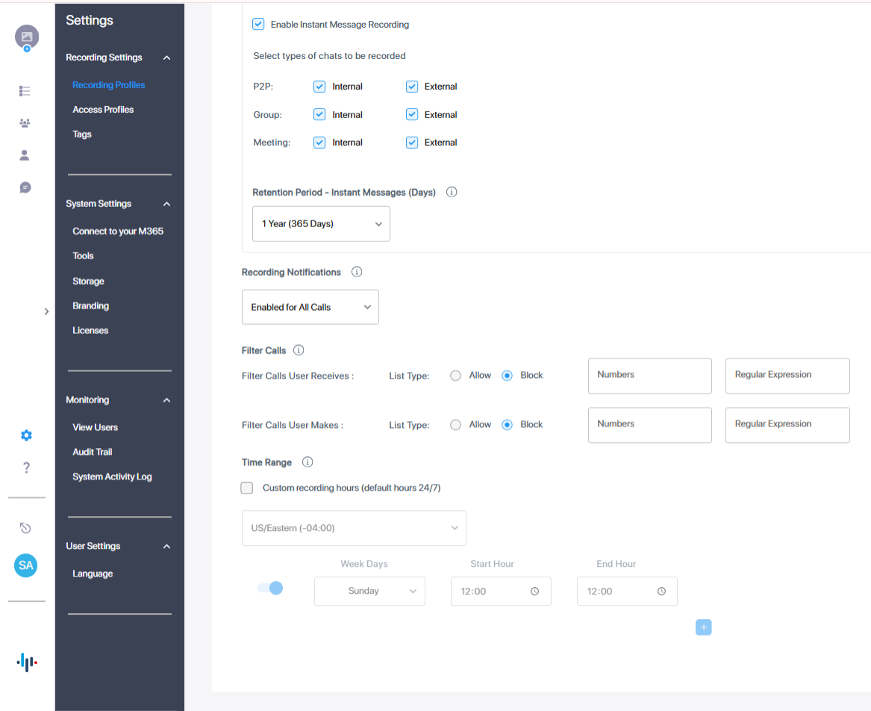Viewport: 871px width, 711px height.
Task: Click the blue settings gear icon
Action: [26, 435]
